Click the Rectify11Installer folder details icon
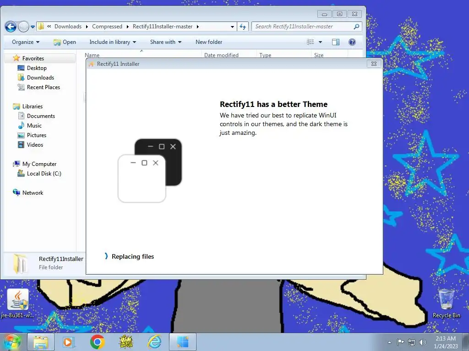This screenshot has height=351, width=469. point(20,263)
